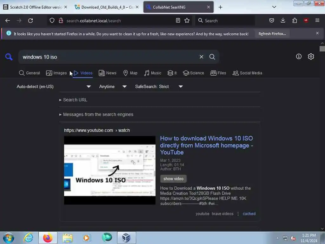
Task: Open a new tab with plus icon
Action: (x=220, y=7)
